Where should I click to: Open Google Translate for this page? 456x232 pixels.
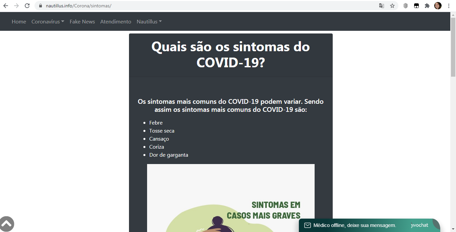(x=381, y=6)
